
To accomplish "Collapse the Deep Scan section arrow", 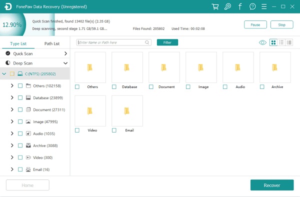I will [65, 63].
